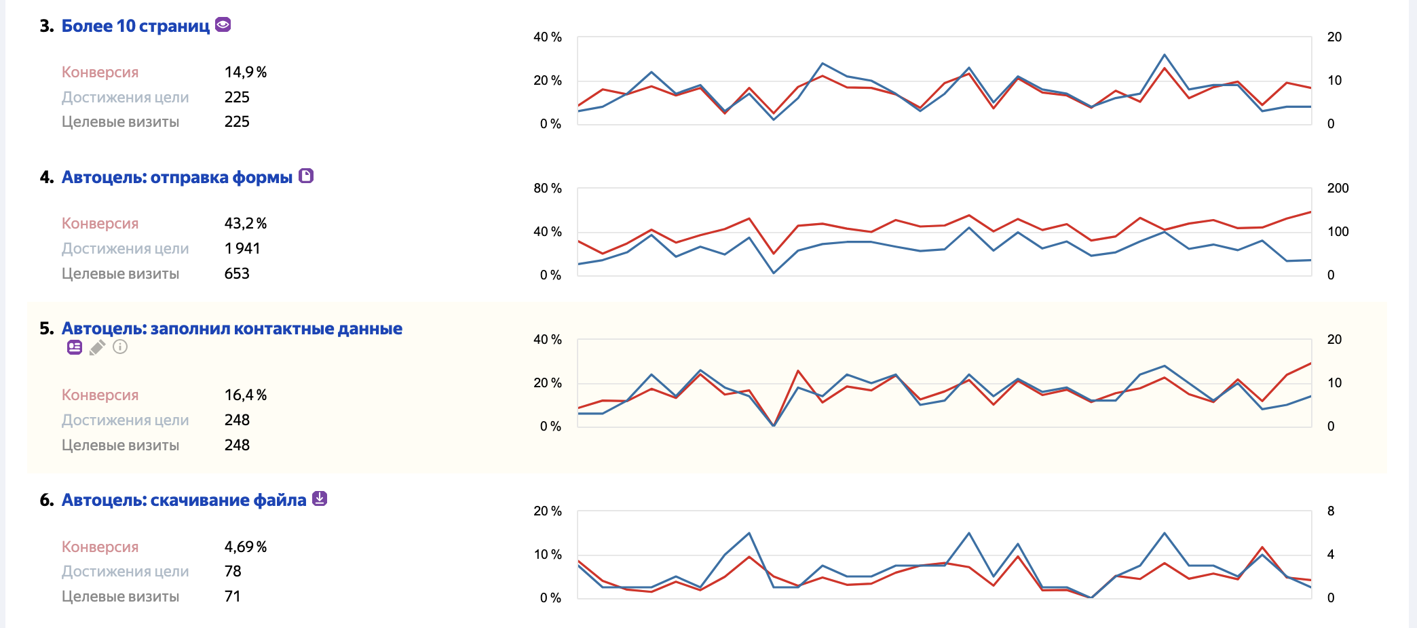Click the отправка формы line chart
Image resolution: width=1417 pixels, height=628 pixels.
(x=943, y=232)
